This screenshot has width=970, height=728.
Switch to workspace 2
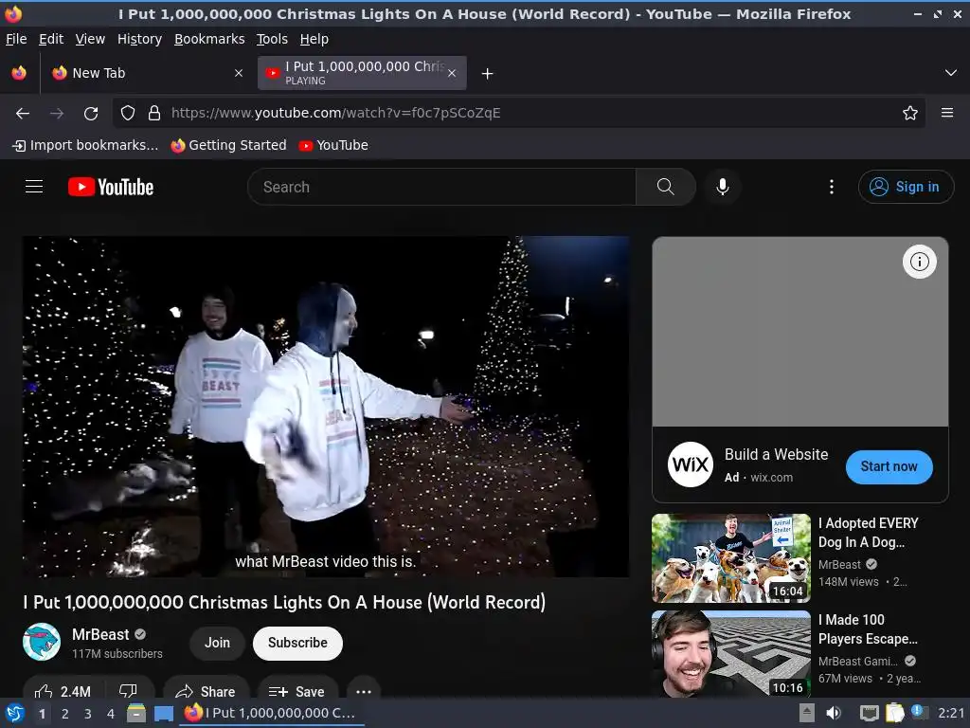[x=65, y=714]
